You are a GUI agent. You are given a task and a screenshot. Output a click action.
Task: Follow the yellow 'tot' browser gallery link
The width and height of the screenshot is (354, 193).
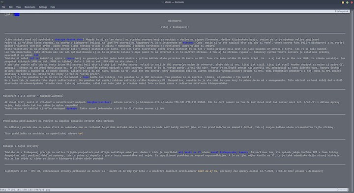coord(80,134)
